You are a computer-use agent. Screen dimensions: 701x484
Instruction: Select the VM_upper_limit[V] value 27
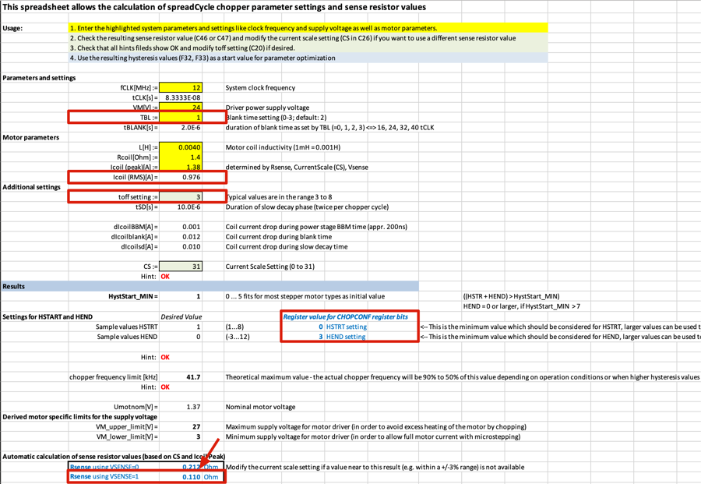[181, 427]
